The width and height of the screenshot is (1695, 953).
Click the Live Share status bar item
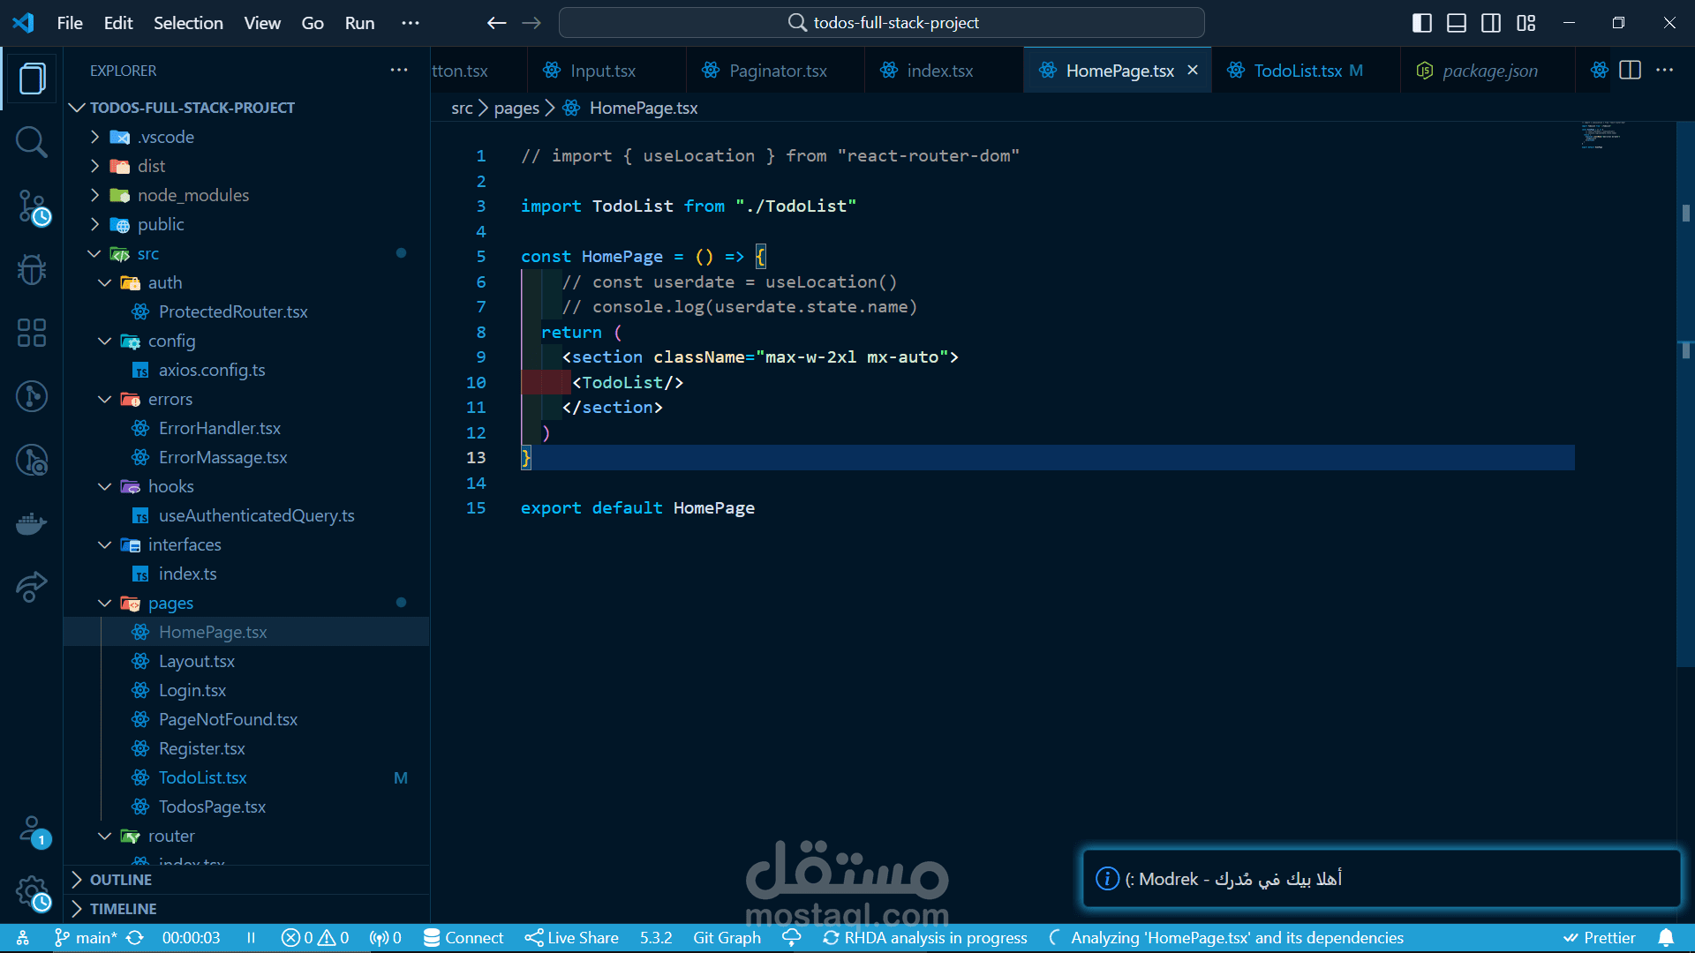point(572,937)
